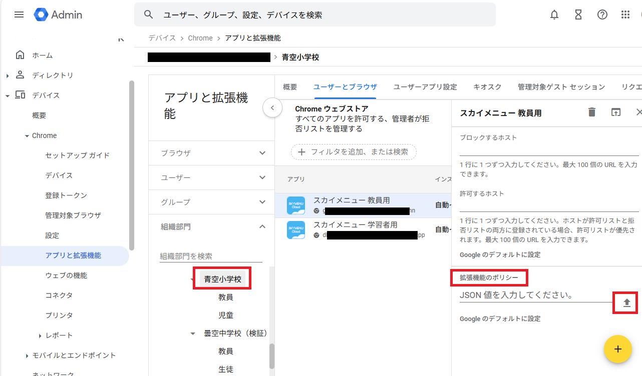
Task: Open the notifications bell
Action: pos(554,14)
